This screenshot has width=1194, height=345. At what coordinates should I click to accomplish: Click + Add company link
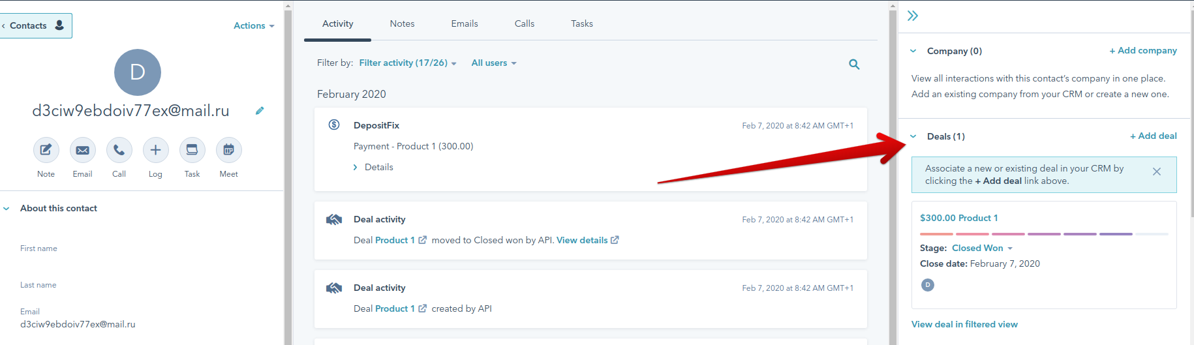tap(1143, 51)
